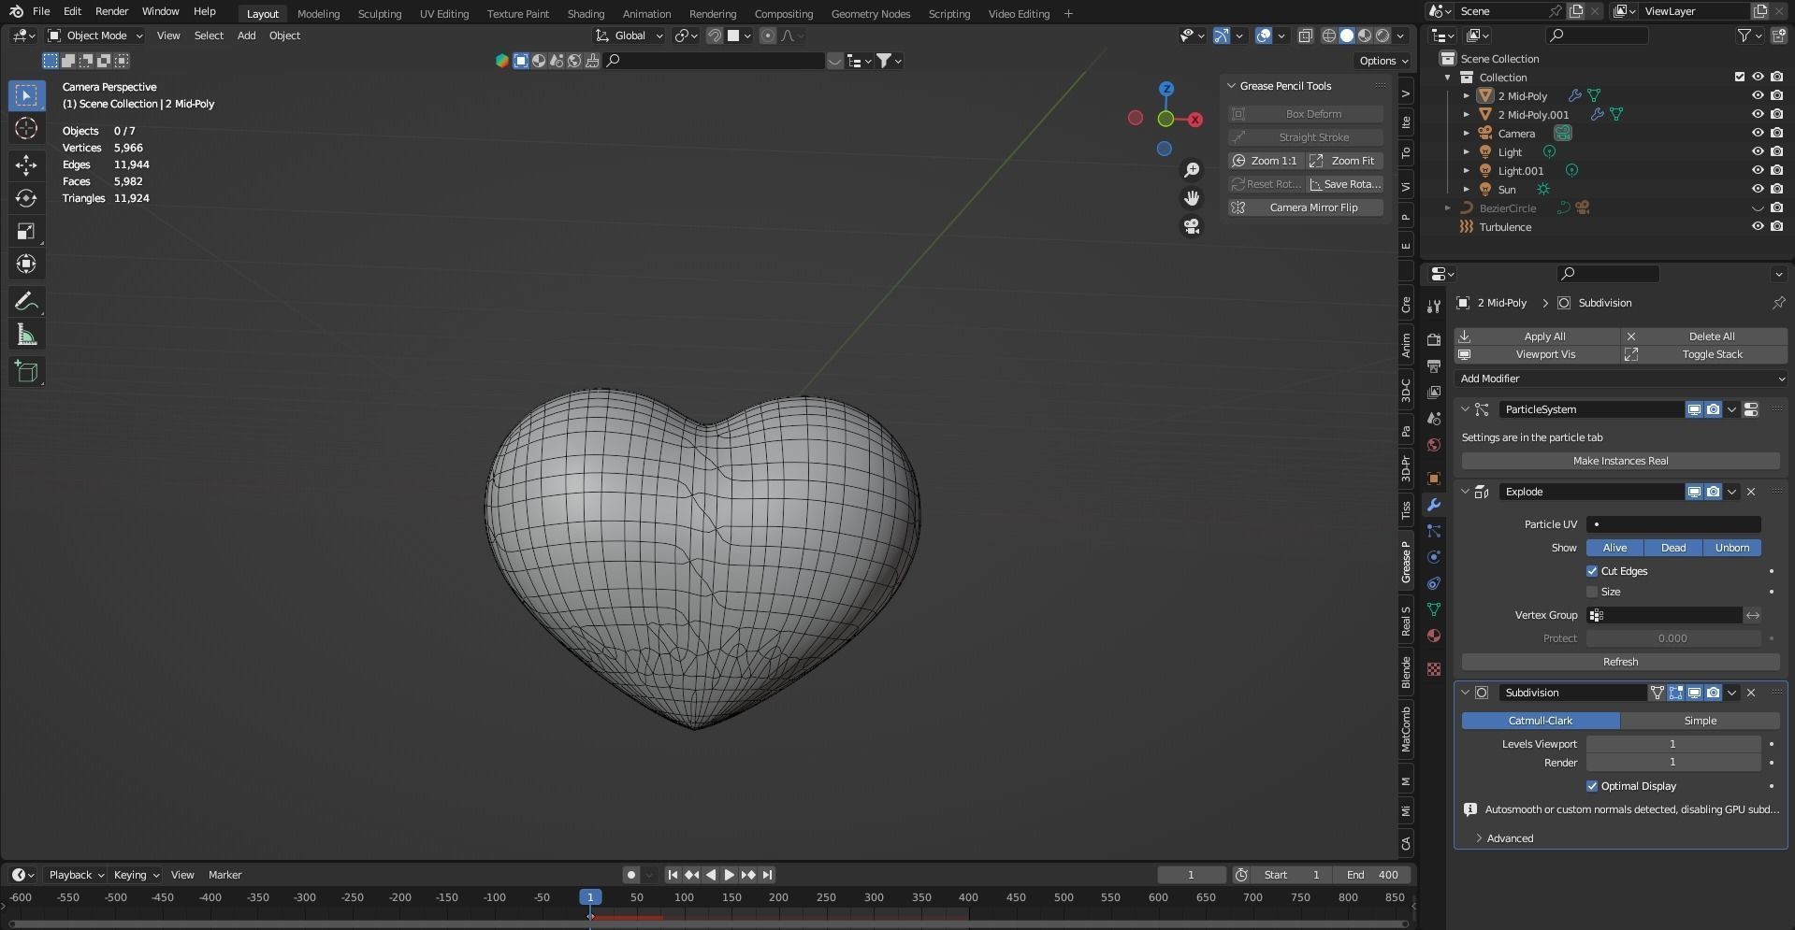The height and width of the screenshot is (930, 1795).
Task: Click the Make Instances Real button
Action: (1620, 461)
